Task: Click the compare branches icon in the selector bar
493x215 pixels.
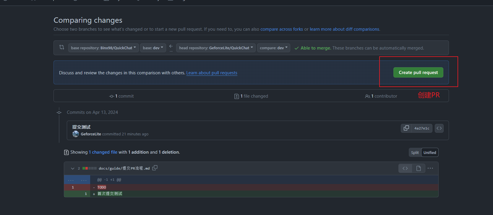Action: (x=62, y=47)
